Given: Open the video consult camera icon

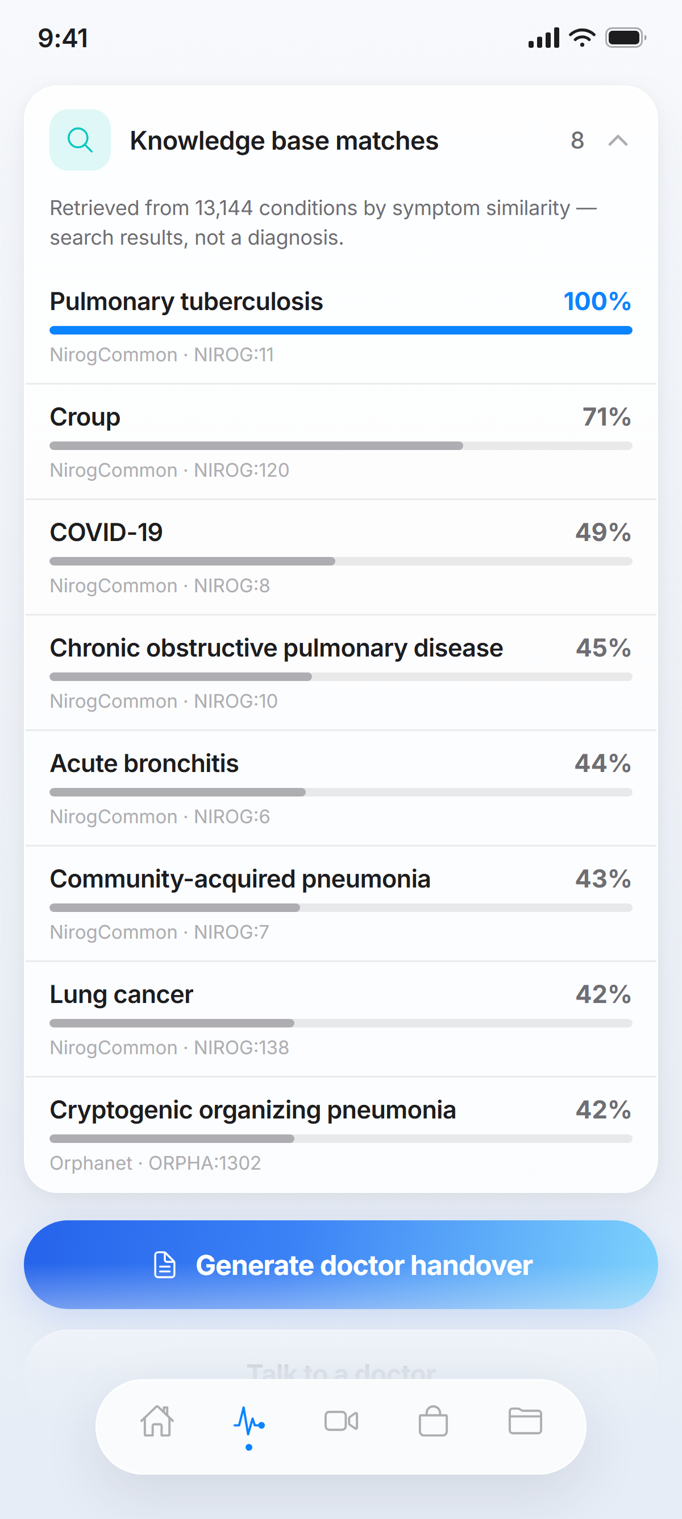Looking at the screenshot, I should 341,1421.
